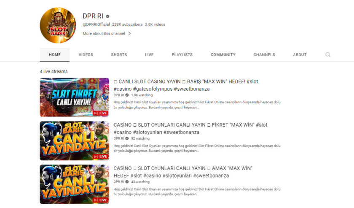This screenshot has height=208, width=354.
Task: Open the DPR RI channel avatar
Action: [x=58, y=25]
